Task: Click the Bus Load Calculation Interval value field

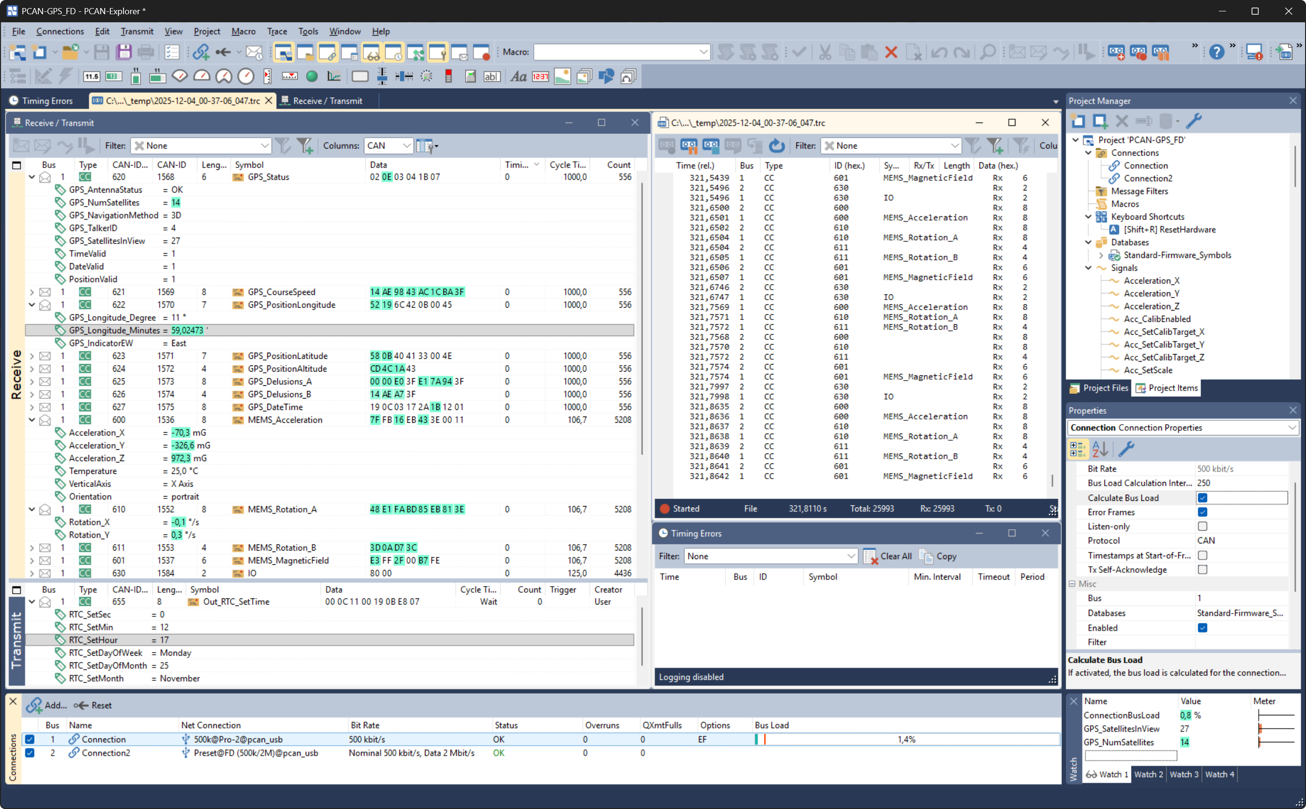Action: [1241, 483]
